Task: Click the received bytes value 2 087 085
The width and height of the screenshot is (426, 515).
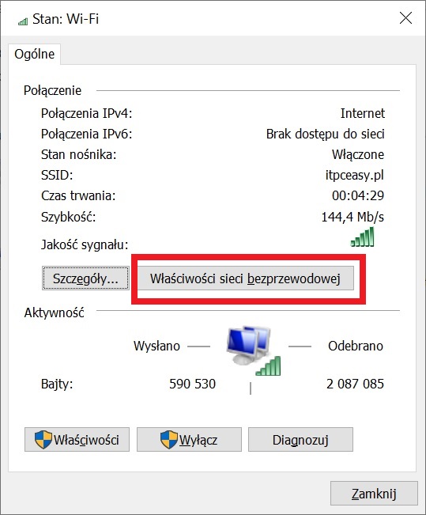Action: coord(355,384)
